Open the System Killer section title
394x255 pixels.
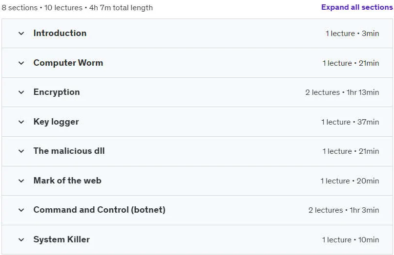click(x=62, y=239)
